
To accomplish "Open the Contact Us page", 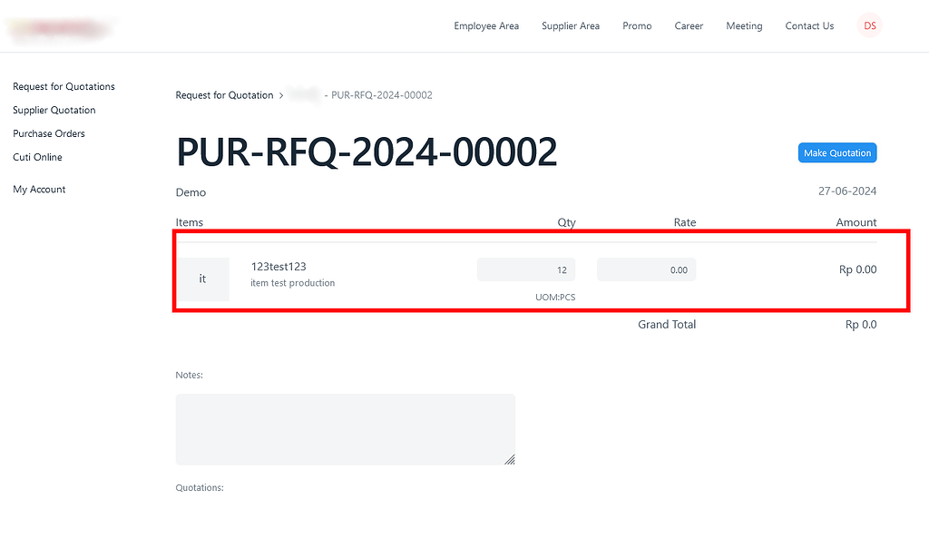I will (x=809, y=26).
